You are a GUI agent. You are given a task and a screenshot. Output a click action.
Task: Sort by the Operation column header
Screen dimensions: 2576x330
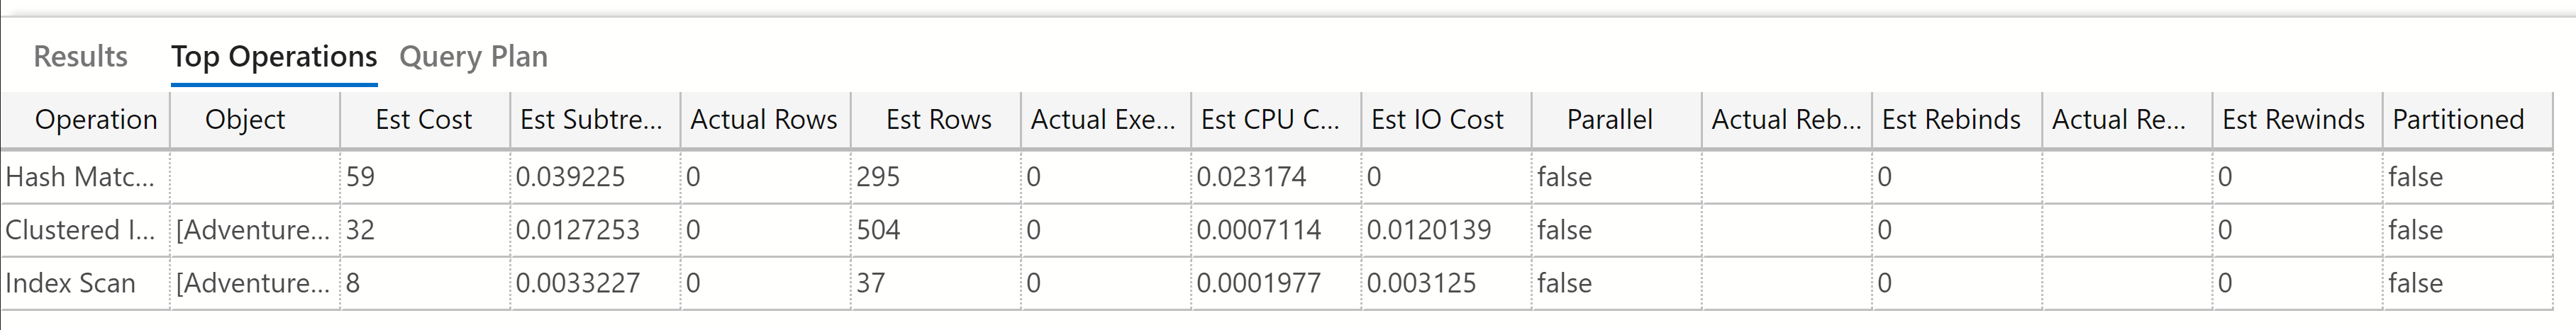[96, 120]
